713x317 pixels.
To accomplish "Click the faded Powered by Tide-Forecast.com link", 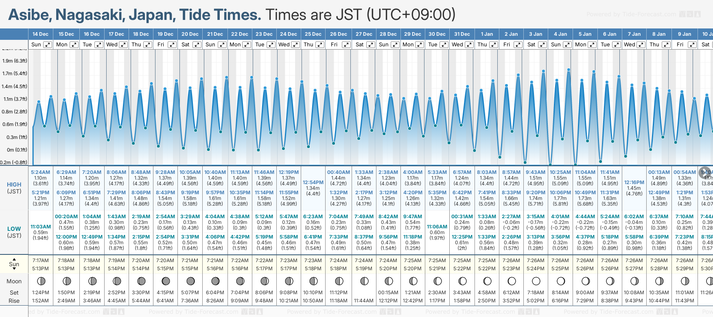I will tap(631, 14).
